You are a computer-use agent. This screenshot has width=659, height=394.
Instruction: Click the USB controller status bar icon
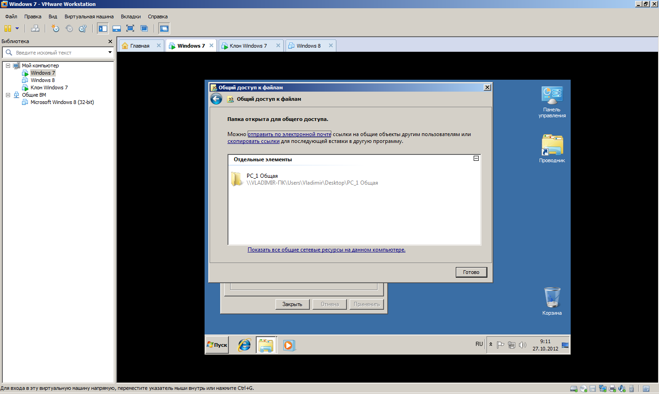[x=632, y=389]
